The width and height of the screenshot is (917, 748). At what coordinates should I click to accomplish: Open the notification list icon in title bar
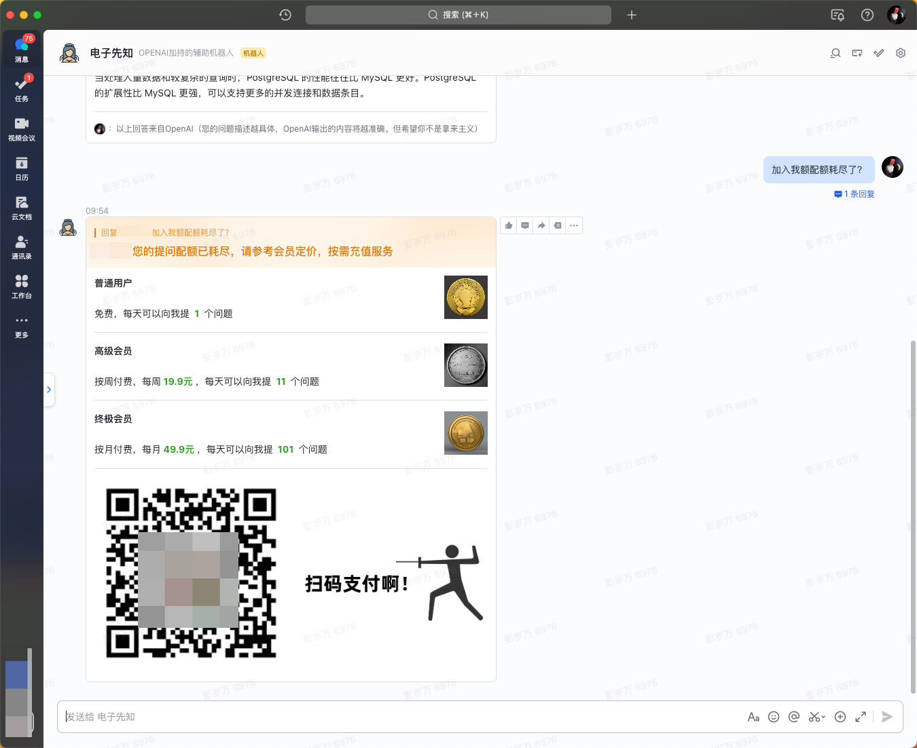tap(838, 15)
